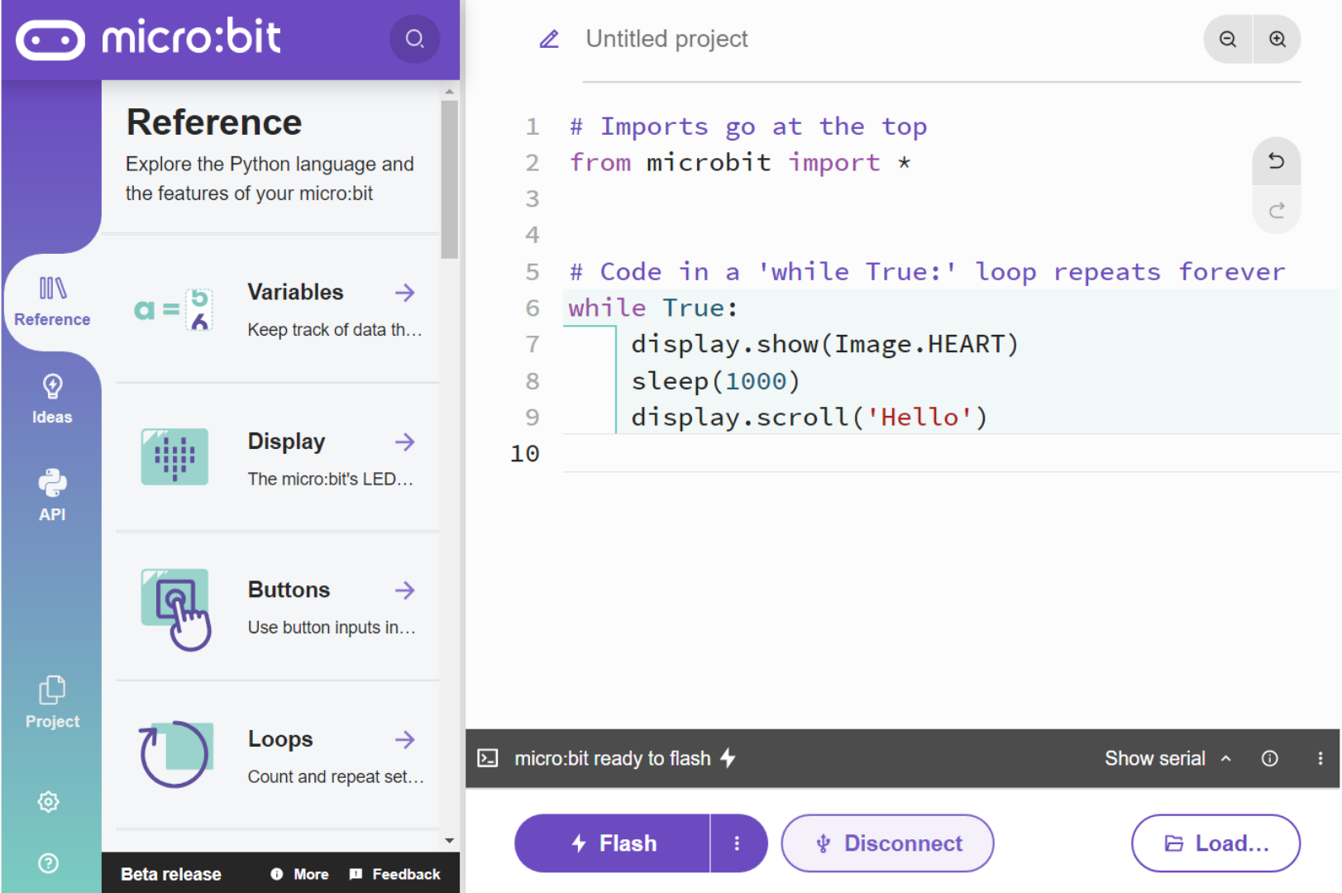Zoom in the code editor
Viewport: 1342px width, 893px height.
pos(1278,39)
